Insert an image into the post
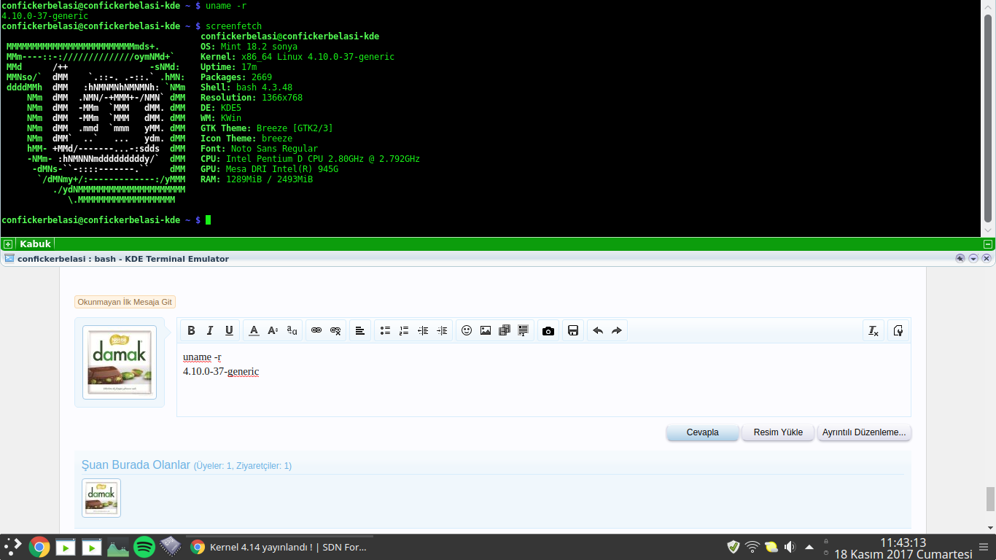Viewport: 996px width, 560px height. [x=486, y=330]
